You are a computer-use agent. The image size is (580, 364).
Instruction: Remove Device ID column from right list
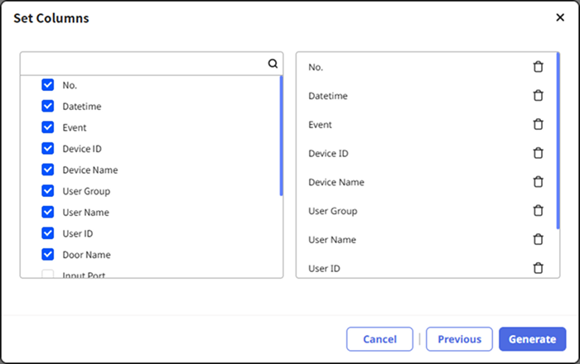click(x=538, y=153)
